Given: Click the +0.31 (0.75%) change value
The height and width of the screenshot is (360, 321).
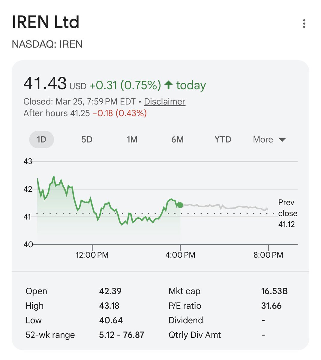Looking at the screenshot, I should point(125,85).
